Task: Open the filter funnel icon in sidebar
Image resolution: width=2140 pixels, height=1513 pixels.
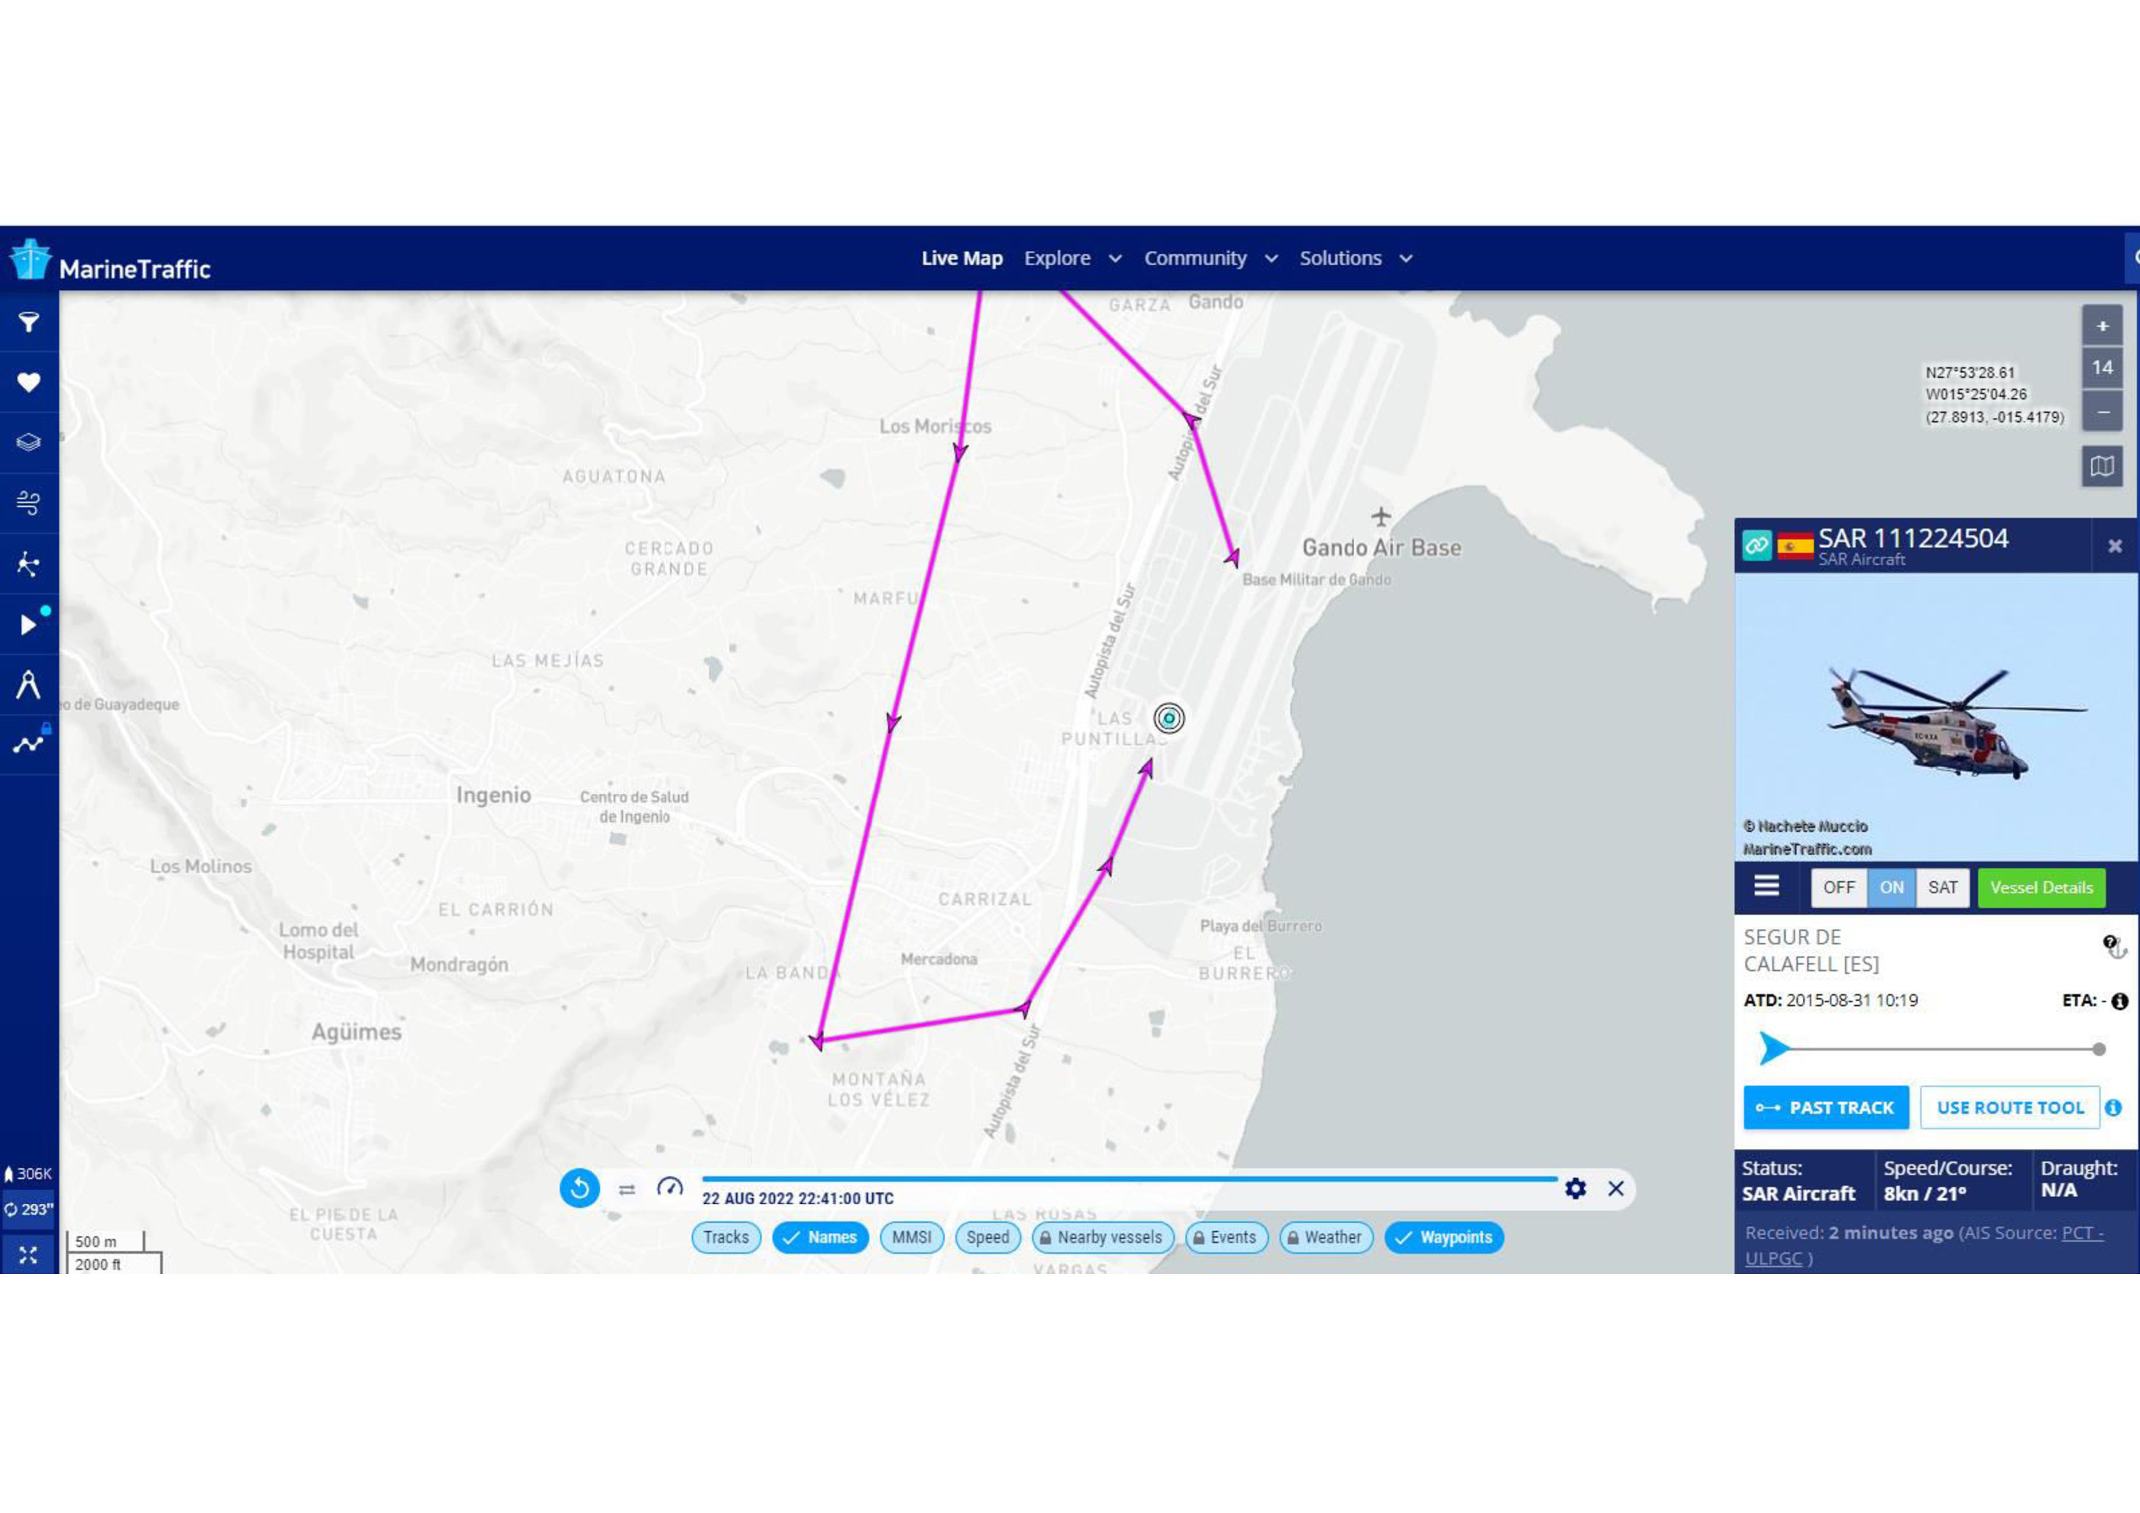Action: 29,323
